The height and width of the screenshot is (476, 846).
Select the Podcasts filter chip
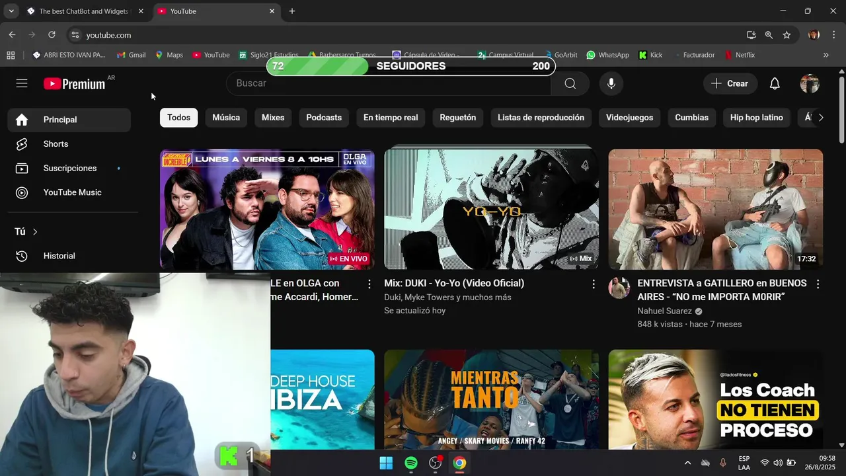pyautogui.click(x=324, y=118)
